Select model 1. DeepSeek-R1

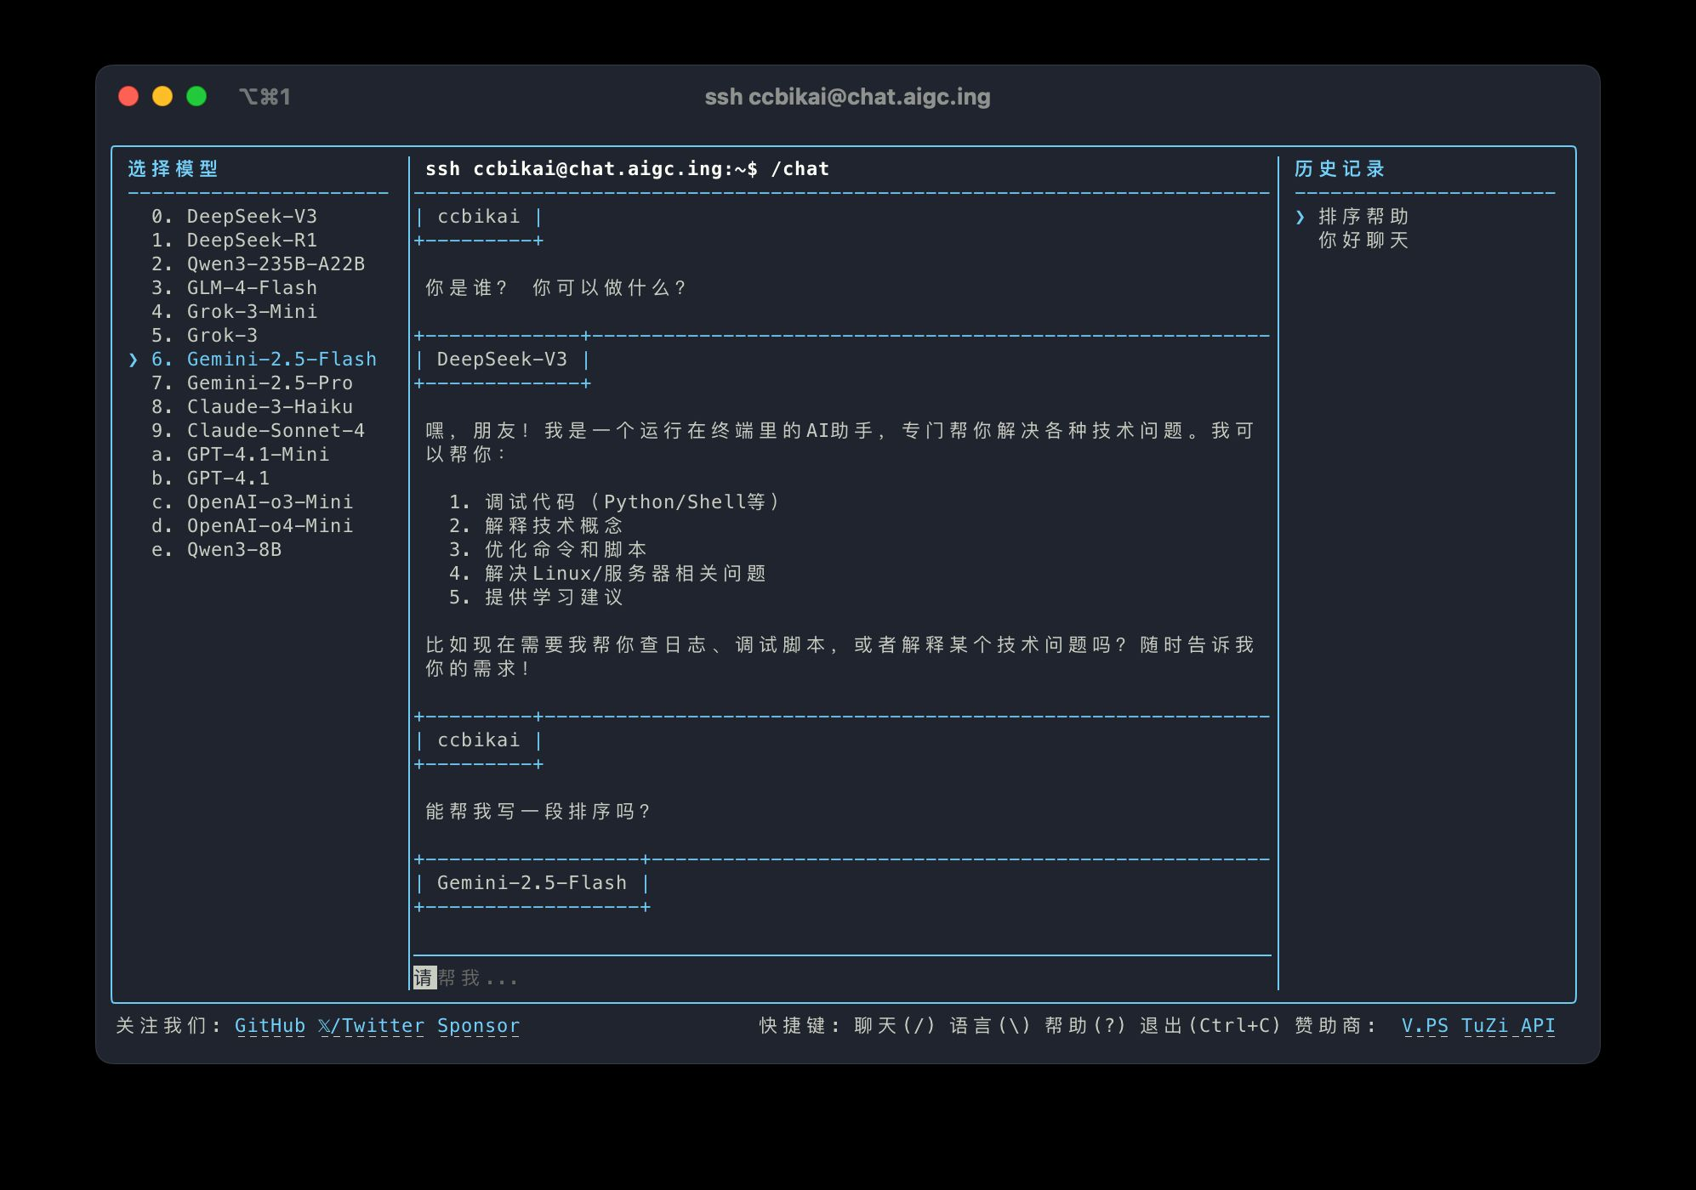click(234, 240)
